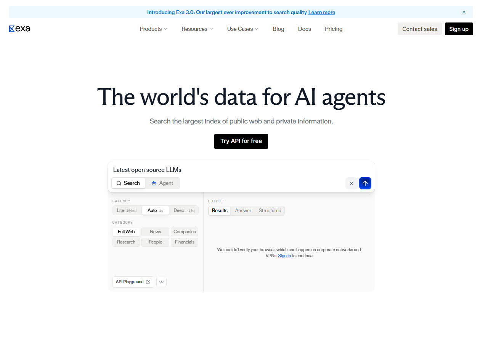Choose the Companies category
Screen dimensions: 488x343
pyautogui.click(x=185, y=232)
